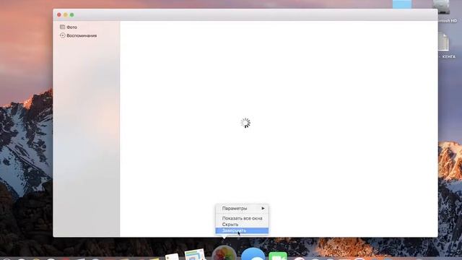Viewport: 462px width, 260px height.
Task: Minimize the Photos window with the yellow button
Action: tap(66, 14)
